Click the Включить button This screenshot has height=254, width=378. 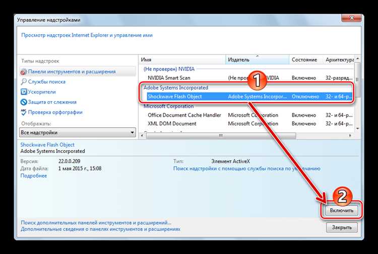[342, 210]
